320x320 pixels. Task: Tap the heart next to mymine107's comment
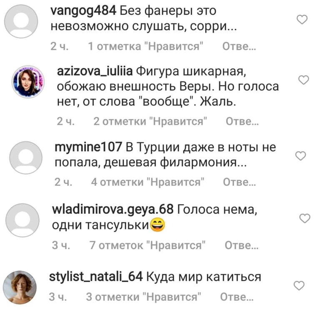point(300,156)
